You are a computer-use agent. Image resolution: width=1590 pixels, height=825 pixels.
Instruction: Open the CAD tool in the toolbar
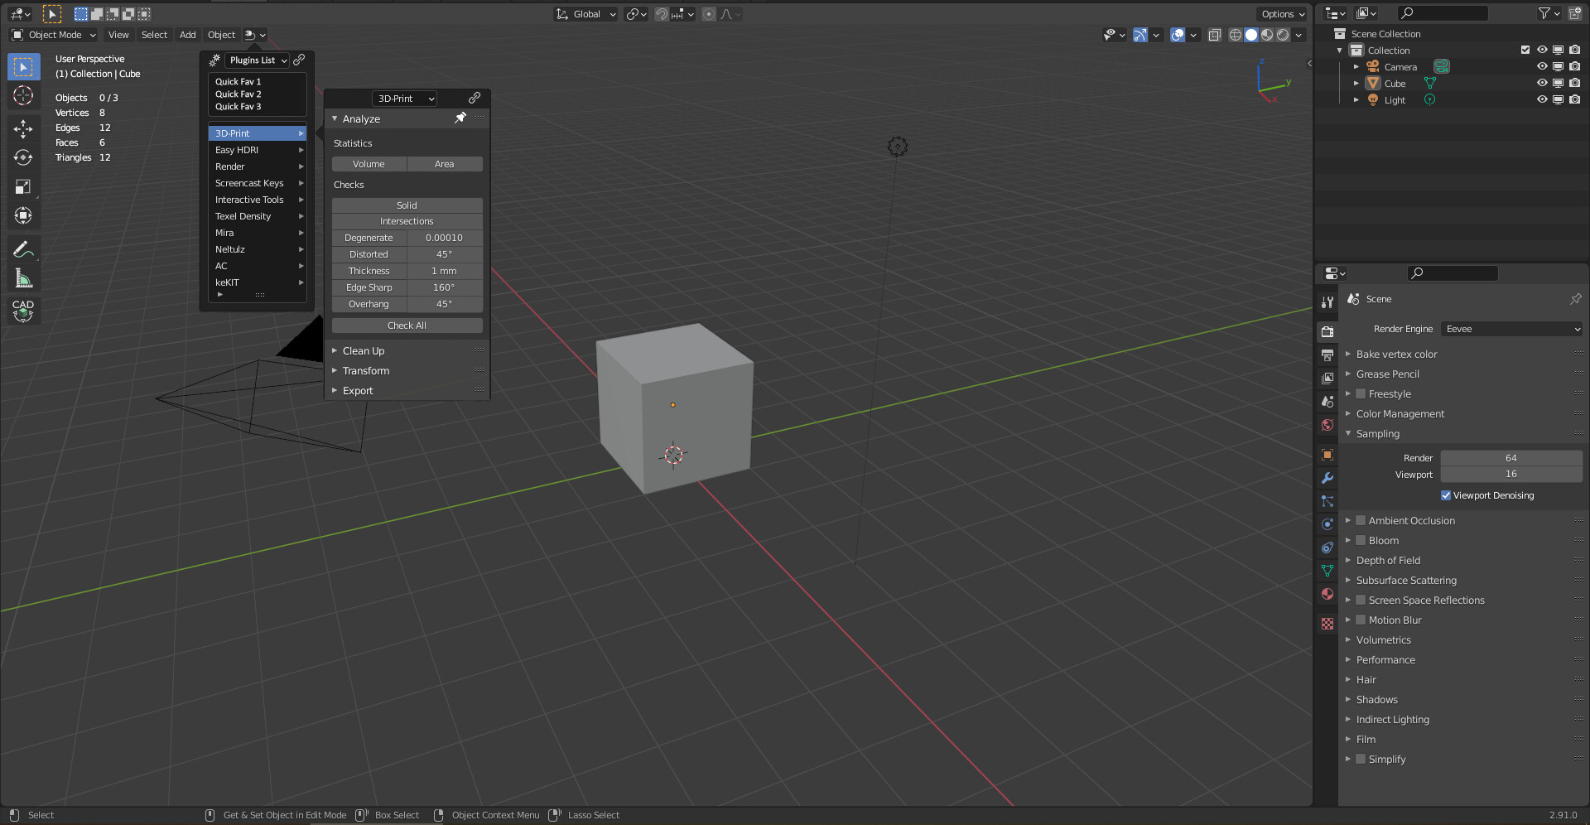point(22,311)
